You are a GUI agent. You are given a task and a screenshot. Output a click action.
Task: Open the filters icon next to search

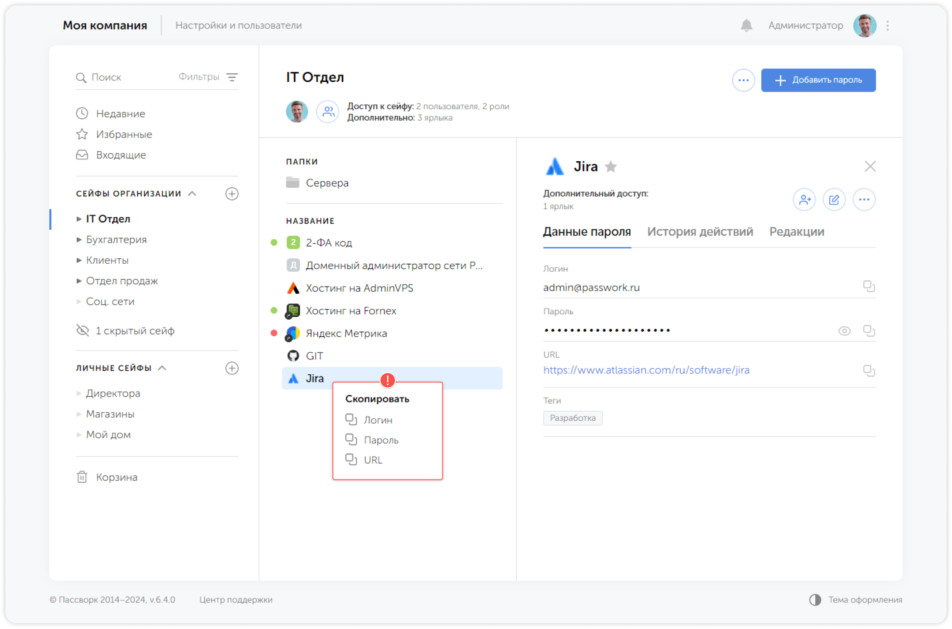pos(232,77)
